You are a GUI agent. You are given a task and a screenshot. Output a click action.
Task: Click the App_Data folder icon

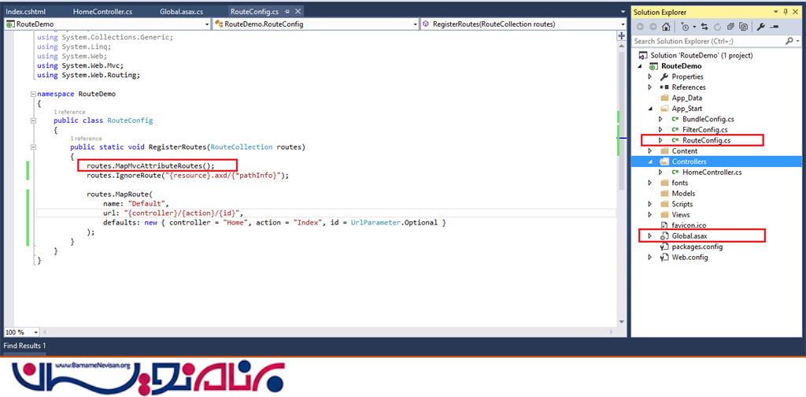(x=664, y=98)
